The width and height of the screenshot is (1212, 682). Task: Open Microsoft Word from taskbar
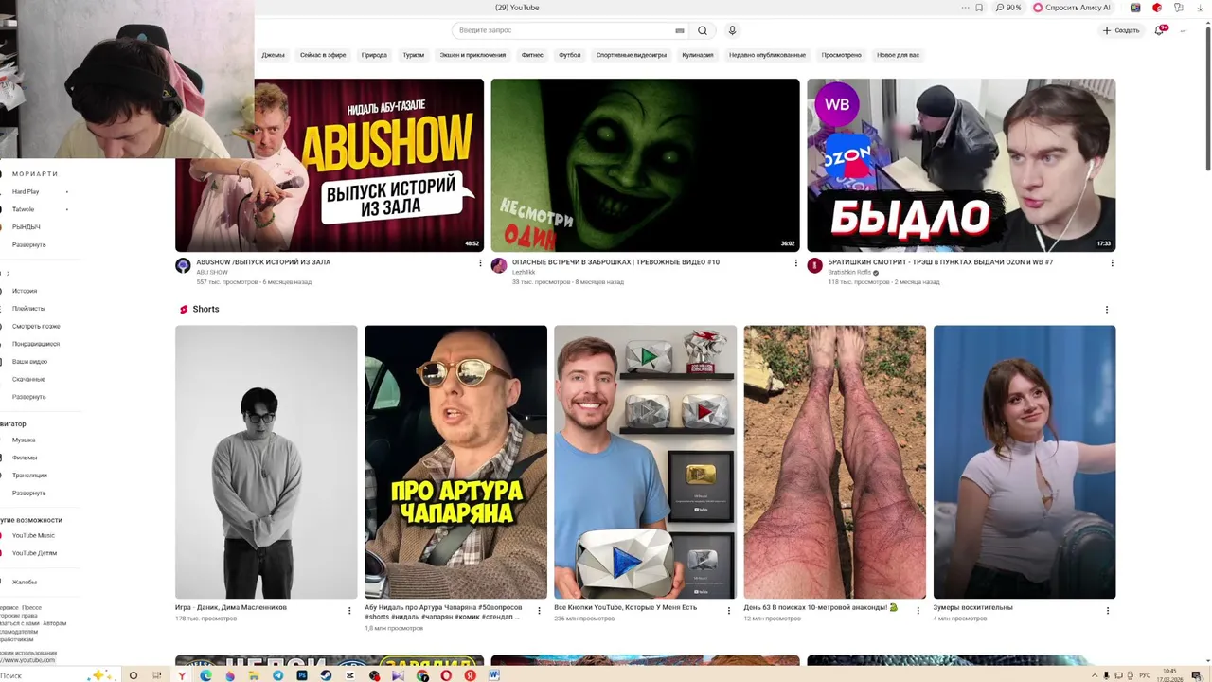494,675
